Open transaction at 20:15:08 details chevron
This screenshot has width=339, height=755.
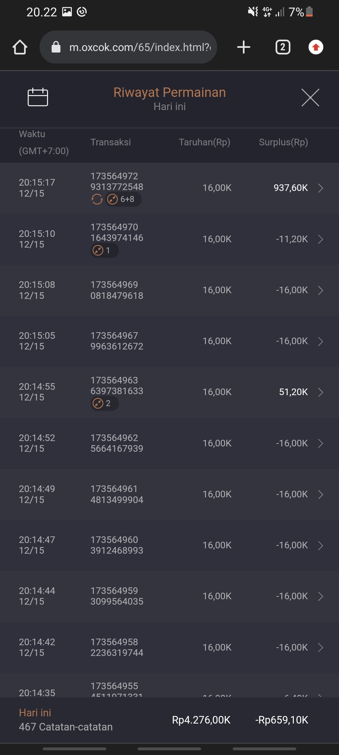pyautogui.click(x=320, y=290)
